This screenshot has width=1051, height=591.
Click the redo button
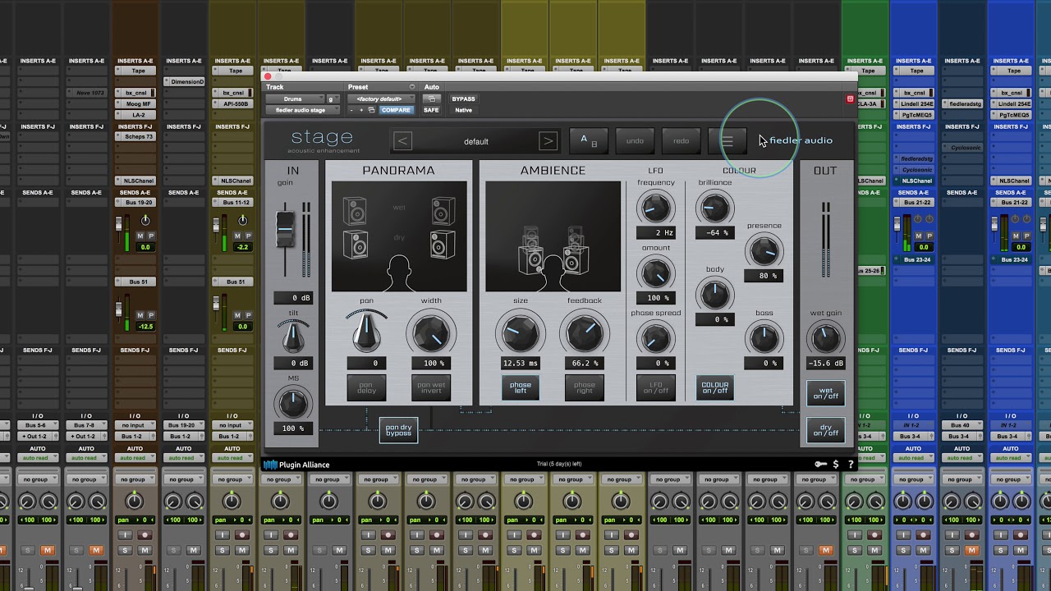pyautogui.click(x=682, y=141)
